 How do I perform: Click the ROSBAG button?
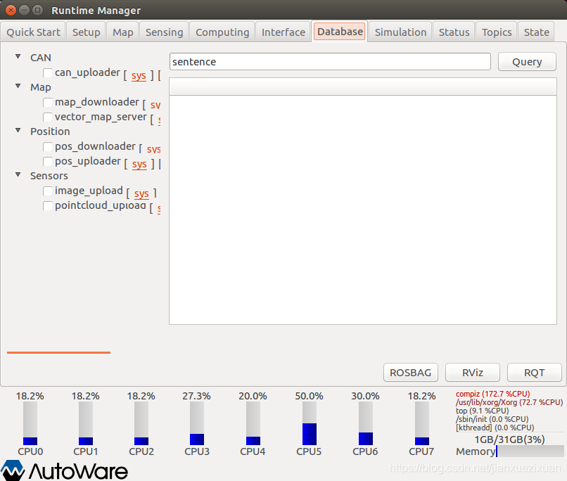click(x=411, y=373)
